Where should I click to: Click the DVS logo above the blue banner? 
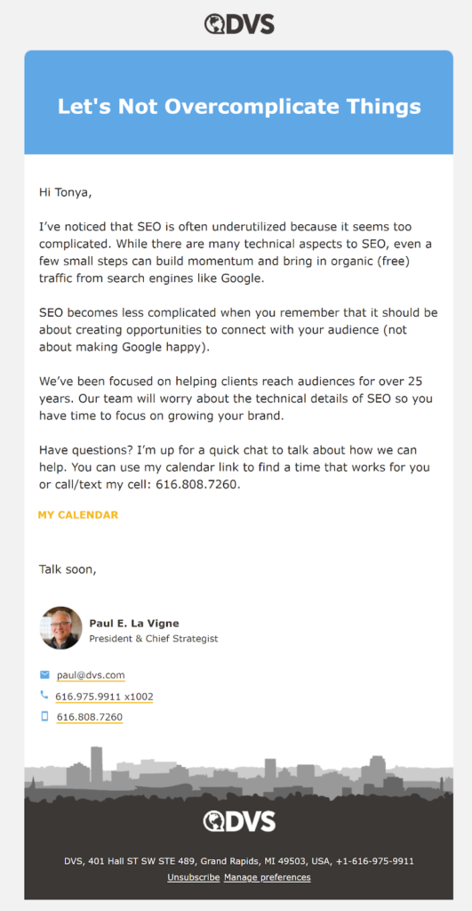click(239, 24)
